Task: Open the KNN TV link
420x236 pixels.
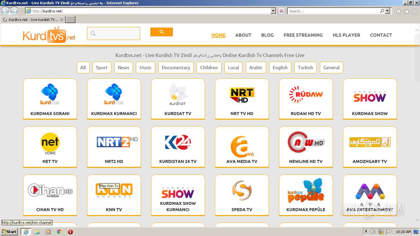Action: tap(114, 209)
